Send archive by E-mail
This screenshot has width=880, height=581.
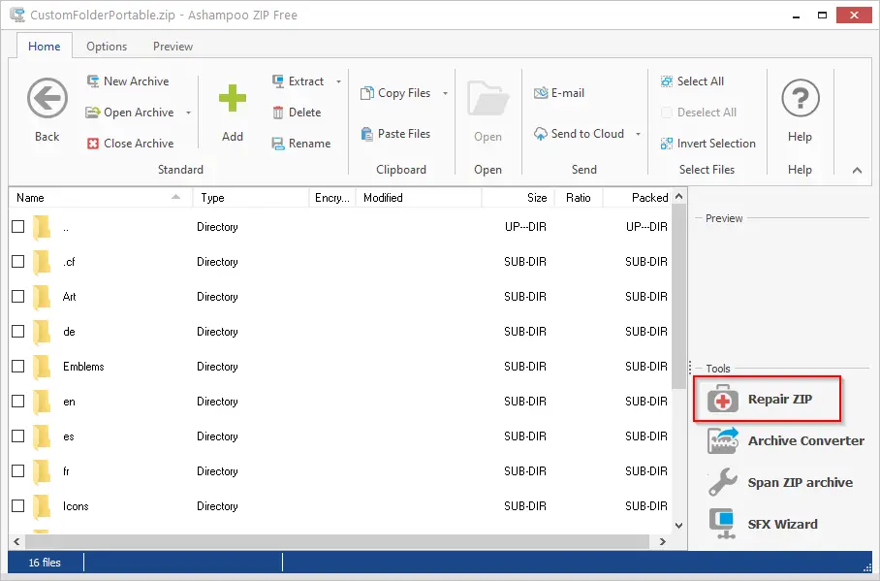(559, 93)
